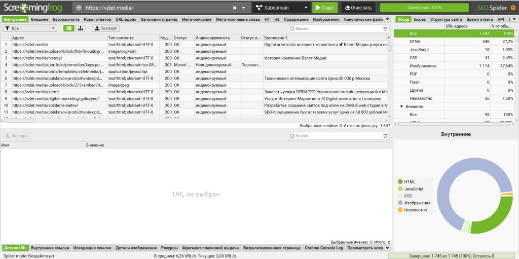Open the Структура сайта tab
The width and height of the screenshot is (519, 259).
pyautogui.click(x=446, y=20)
